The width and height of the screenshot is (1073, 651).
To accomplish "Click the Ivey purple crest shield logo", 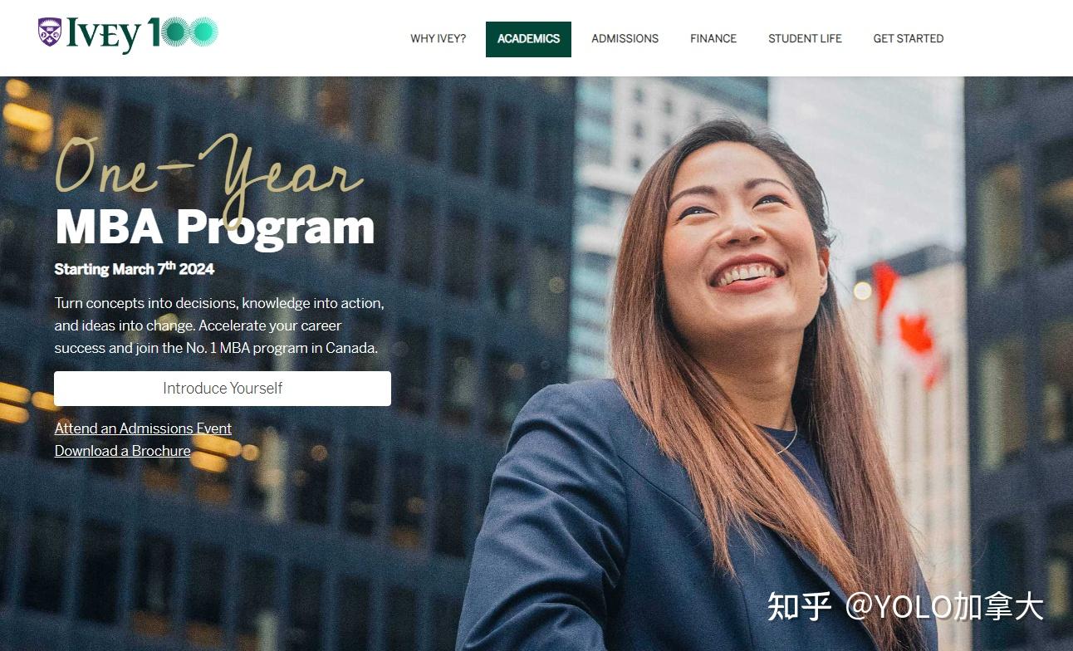I will click(50, 32).
